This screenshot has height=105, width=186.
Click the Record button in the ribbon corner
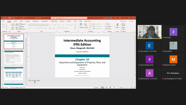pos(123,21)
